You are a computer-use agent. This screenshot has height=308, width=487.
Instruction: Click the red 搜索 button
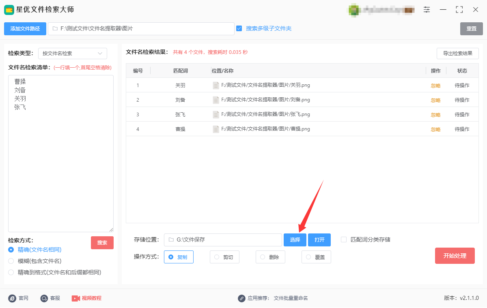coord(102,243)
